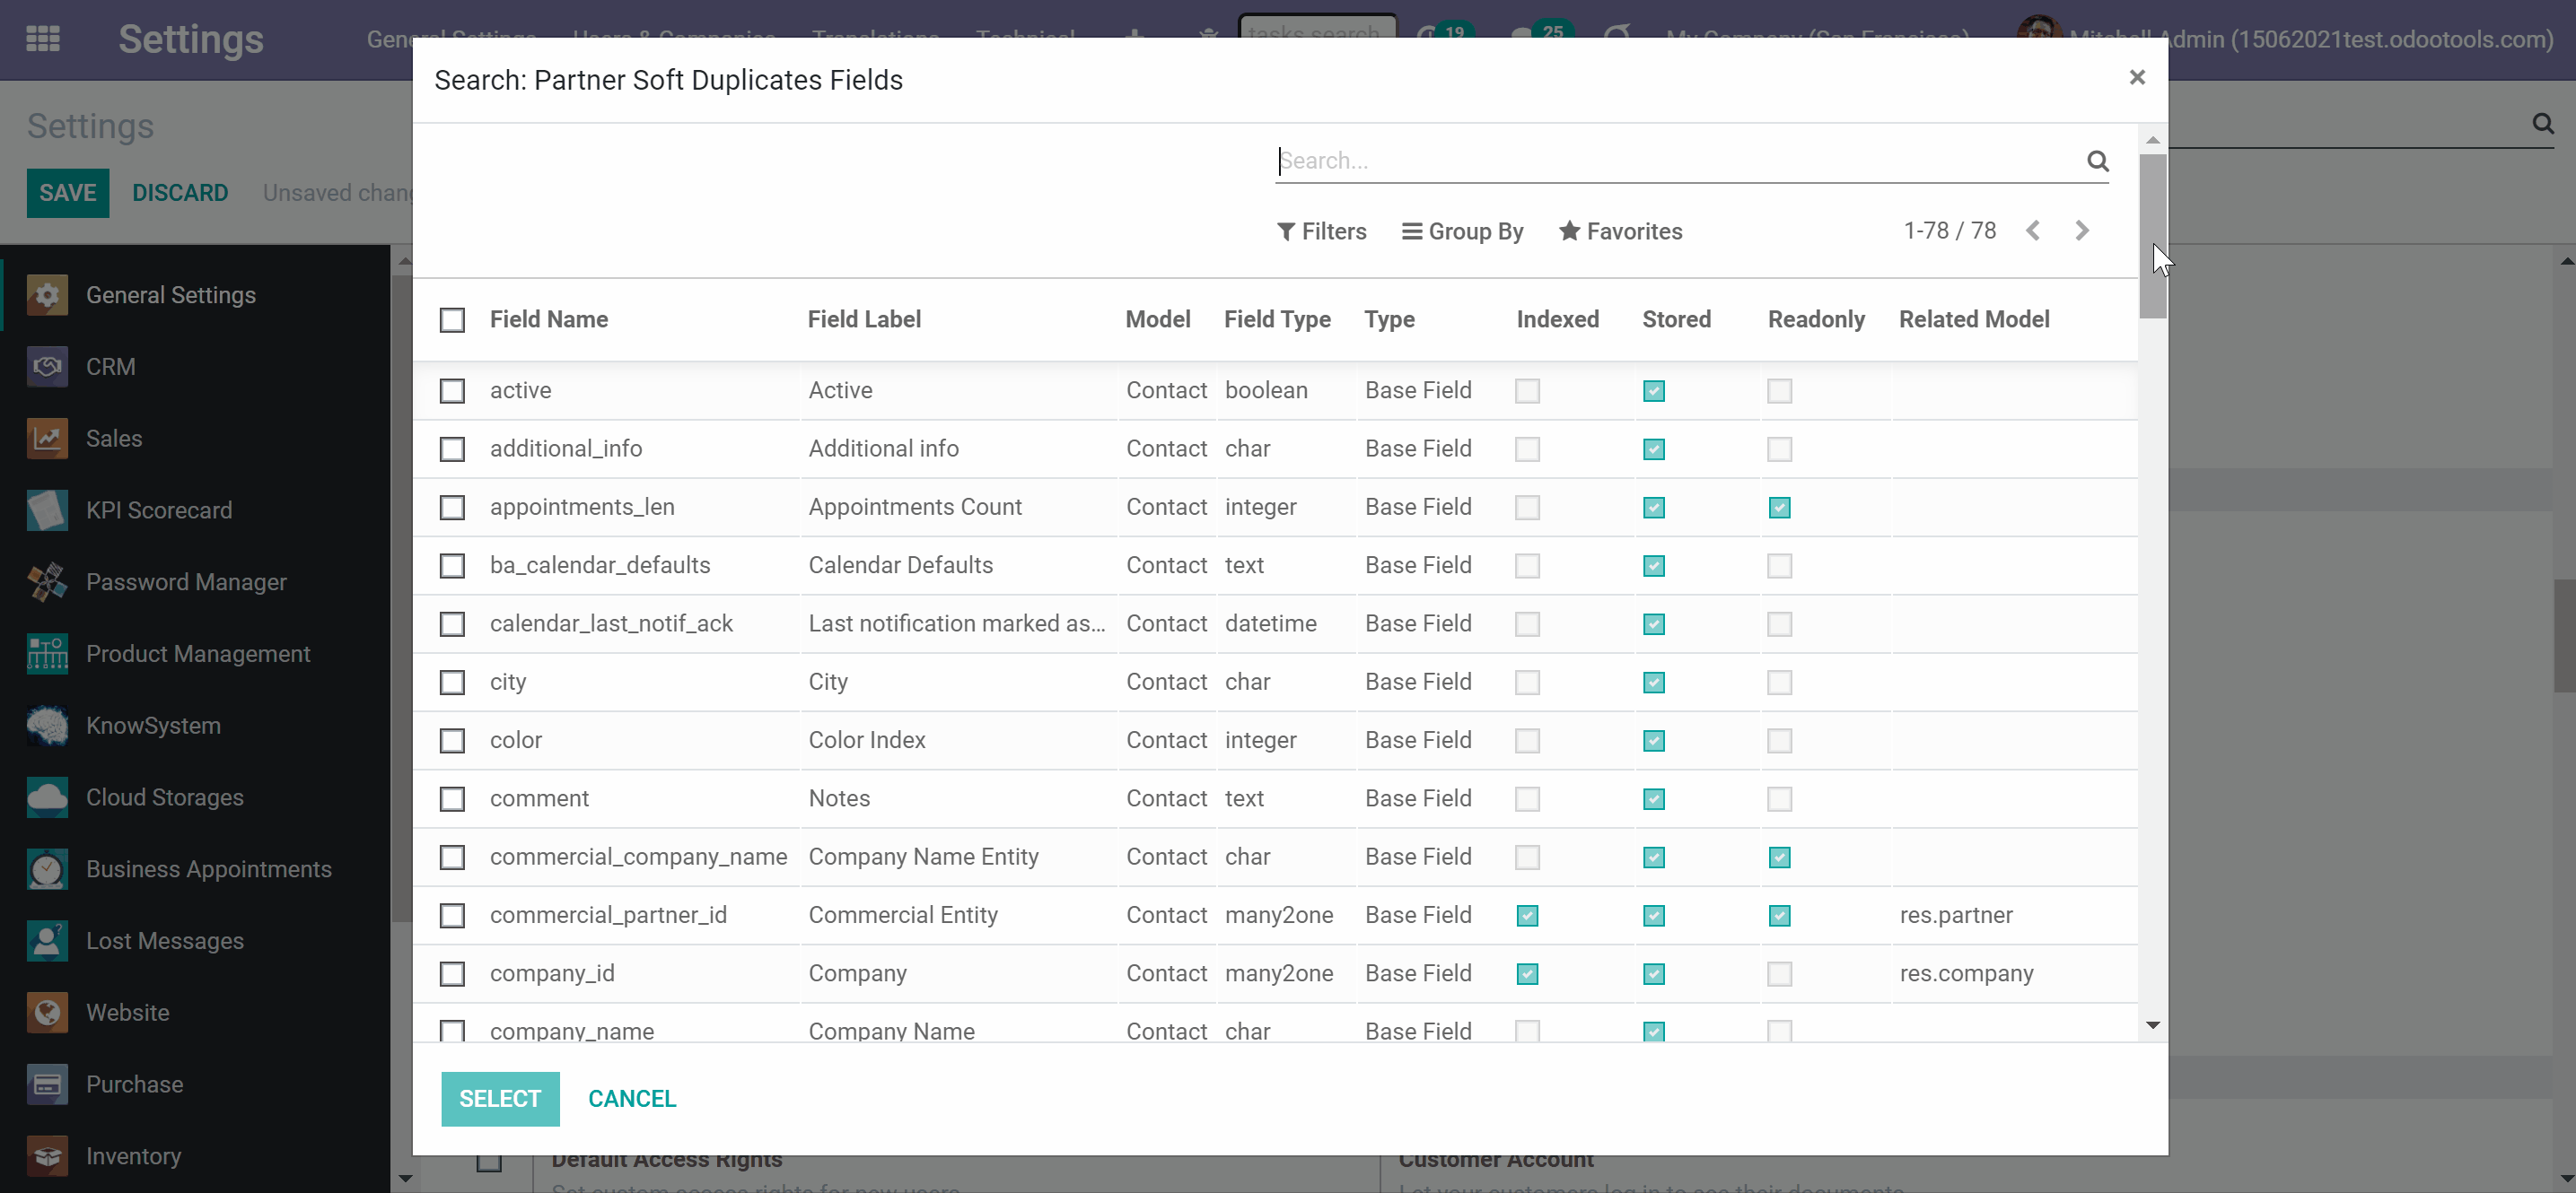Sort by Stored column header
2576x1193 pixels.
pos(1676,318)
